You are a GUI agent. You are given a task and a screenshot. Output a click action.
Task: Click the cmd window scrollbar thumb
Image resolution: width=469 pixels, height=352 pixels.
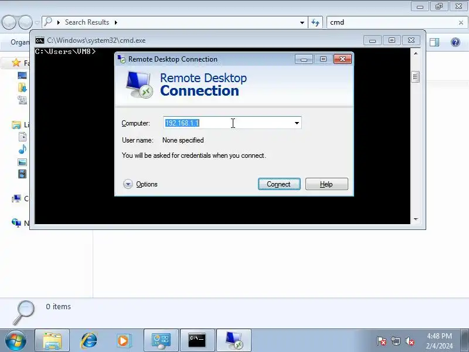(415, 77)
